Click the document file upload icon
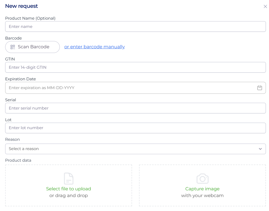Image resolution: width=269 pixels, height=211 pixels. click(x=69, y=178)
